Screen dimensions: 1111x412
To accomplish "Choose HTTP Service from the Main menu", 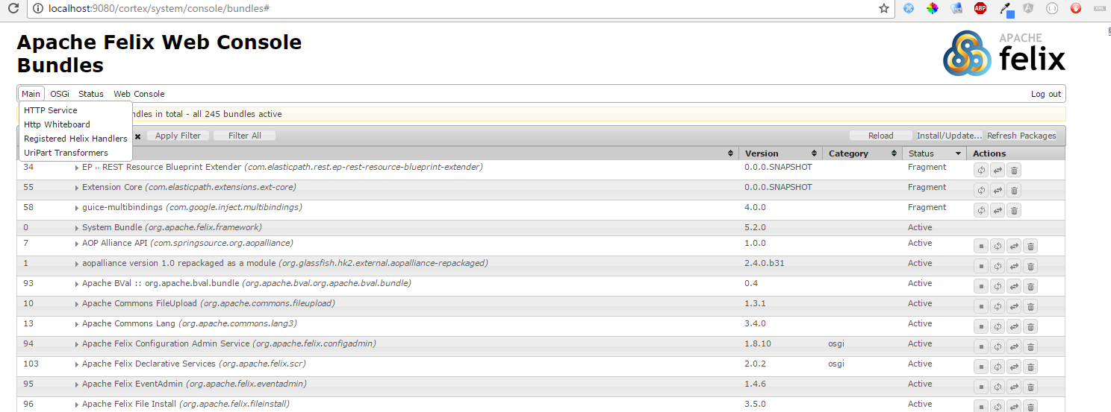I will point(51,110).
